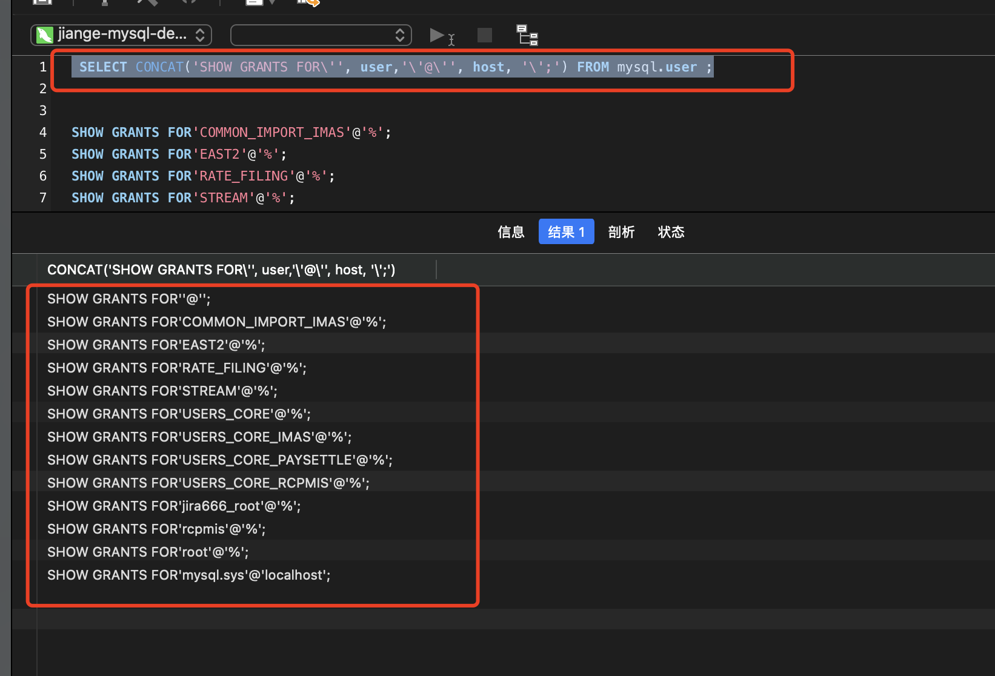This screenshot has width=995, height=676.
Task: Click line number 4 in editor gutter
Action: point(43,133)
